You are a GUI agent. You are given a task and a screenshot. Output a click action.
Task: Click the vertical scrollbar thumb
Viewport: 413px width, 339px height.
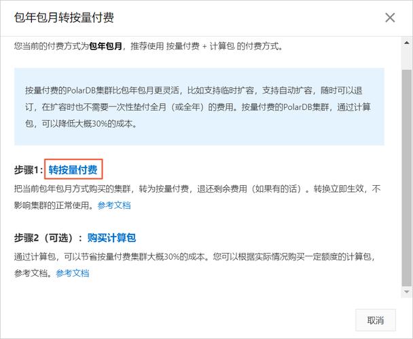pos(407,178)
